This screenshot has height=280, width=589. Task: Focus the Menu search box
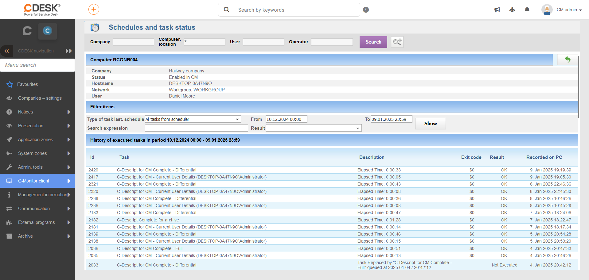(37, 65)
